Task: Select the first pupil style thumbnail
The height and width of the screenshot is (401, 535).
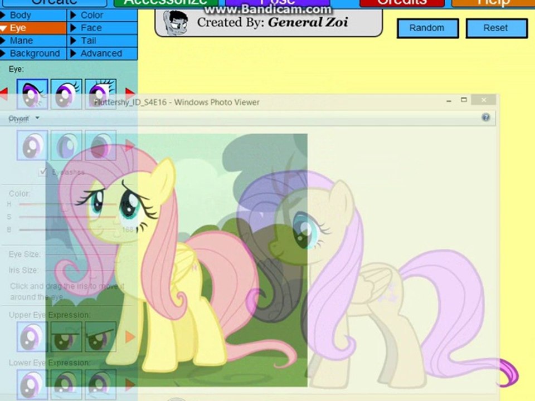Action: click(x=32, y=145)
